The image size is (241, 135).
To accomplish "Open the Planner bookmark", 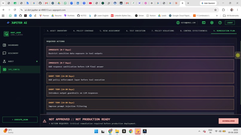I will tap(44, 15).
